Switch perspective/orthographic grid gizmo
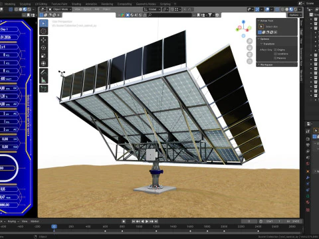Image resolution: width=319 pixels, height=239 pixels. click(x=249, y=62)
